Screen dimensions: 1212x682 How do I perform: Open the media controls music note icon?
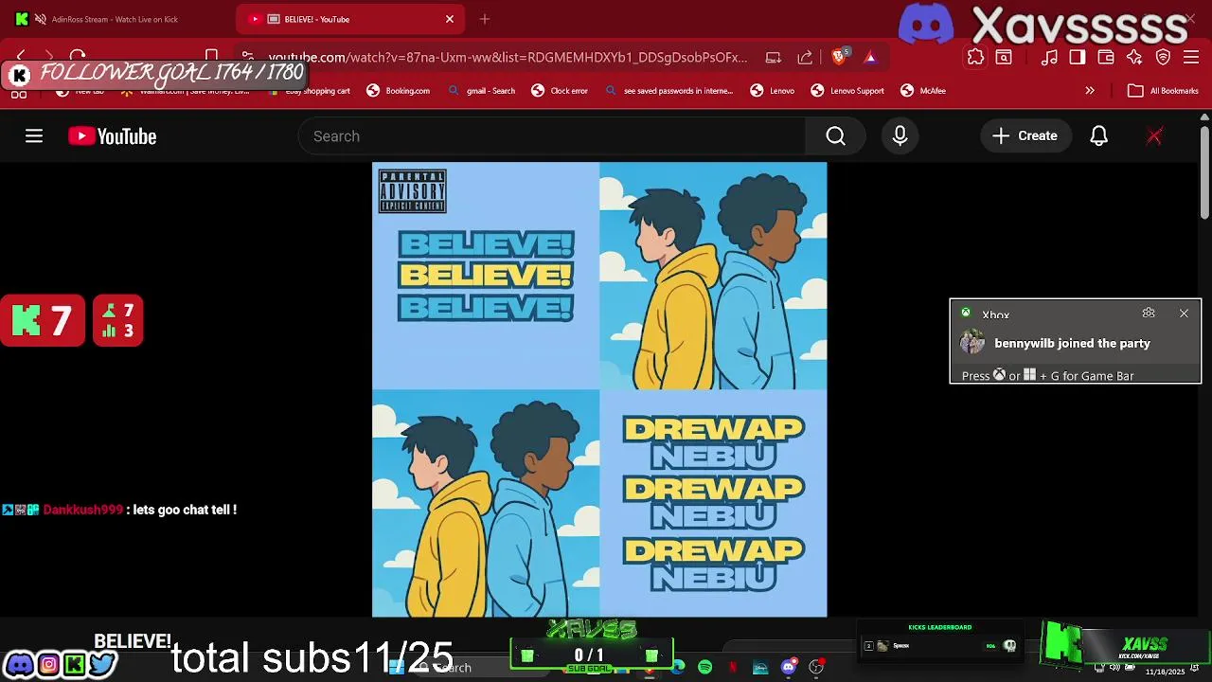click(1049, 57)
